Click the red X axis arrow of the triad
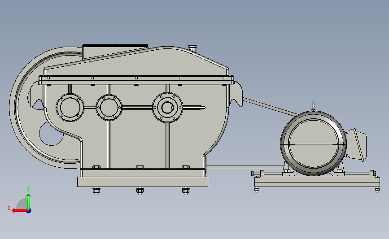This screenshot has height=239, width=389. coord(20,211)
